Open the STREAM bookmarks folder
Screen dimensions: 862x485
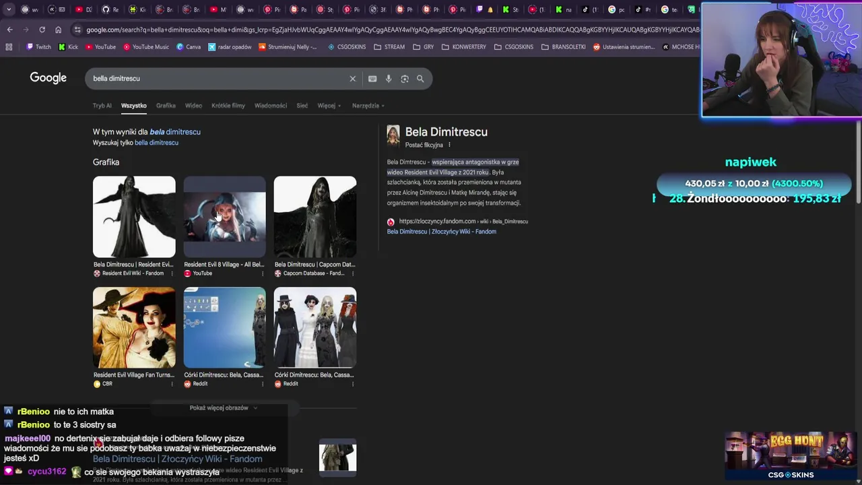389,47
